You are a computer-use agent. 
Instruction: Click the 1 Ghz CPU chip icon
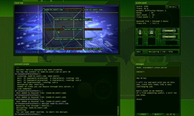pos(151,33)
